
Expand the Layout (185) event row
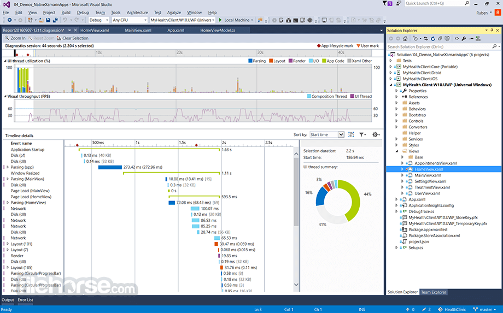8,268
